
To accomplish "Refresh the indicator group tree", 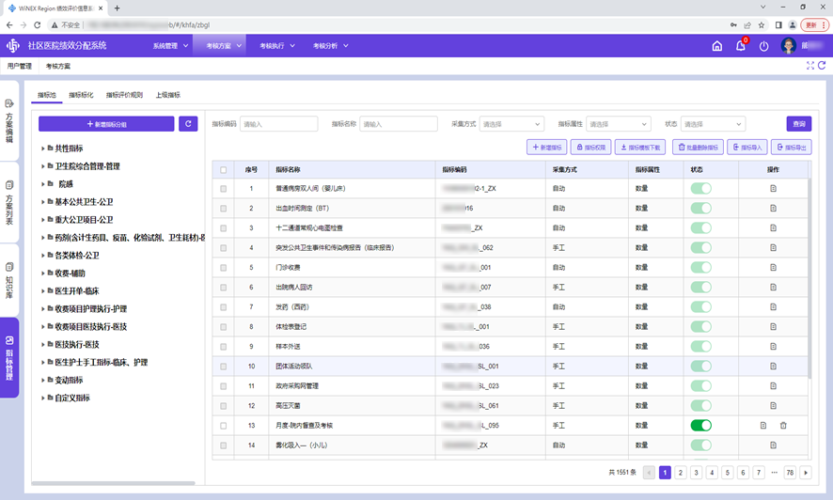I will coord(188,124).
